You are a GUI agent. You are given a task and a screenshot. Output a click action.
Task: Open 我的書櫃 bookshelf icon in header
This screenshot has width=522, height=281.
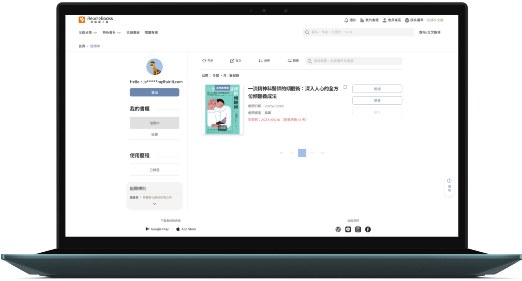tap(362, 20)
